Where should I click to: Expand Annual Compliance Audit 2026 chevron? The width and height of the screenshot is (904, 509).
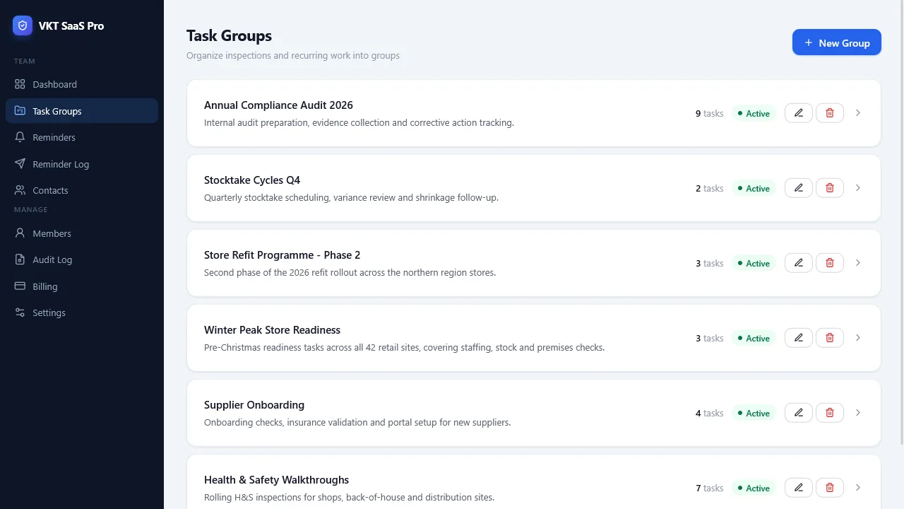pos(858,113)
